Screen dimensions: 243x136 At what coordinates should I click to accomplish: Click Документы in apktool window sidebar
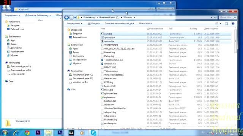(16, 48)
